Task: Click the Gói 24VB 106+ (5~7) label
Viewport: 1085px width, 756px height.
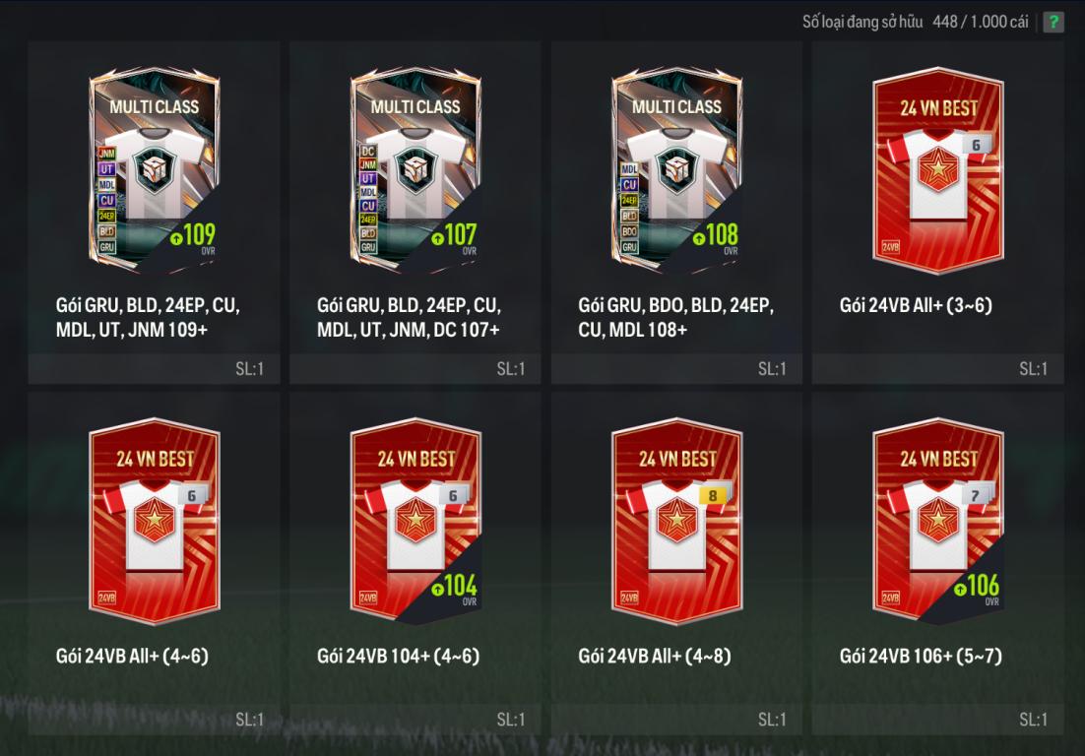Action: 921,656
